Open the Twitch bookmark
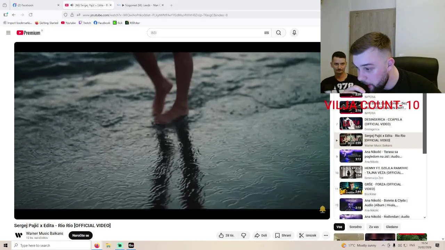 tap(85, 23)
